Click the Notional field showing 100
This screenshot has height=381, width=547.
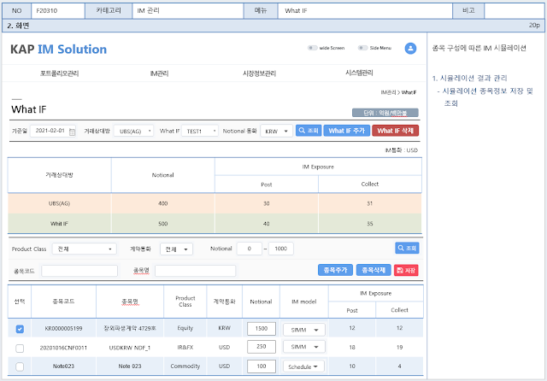pos(262,366)
